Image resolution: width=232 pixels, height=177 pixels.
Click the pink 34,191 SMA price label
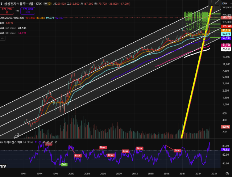[x=226, y=45]
